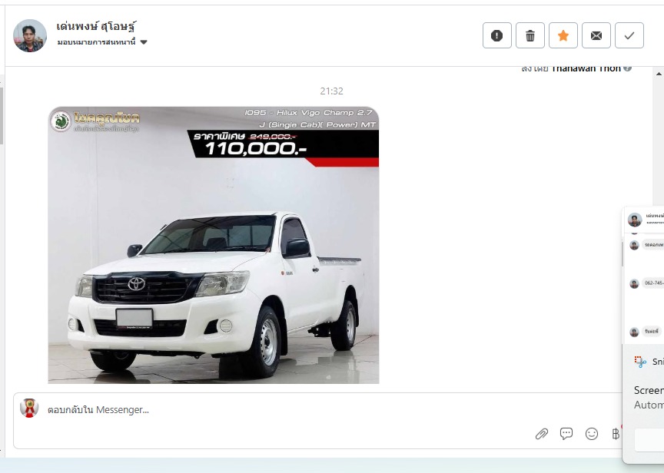Click the chat scrollbar up arrow
Image resolution: width=664 pixels, height=473 pixels.
(x=659, y=74)
